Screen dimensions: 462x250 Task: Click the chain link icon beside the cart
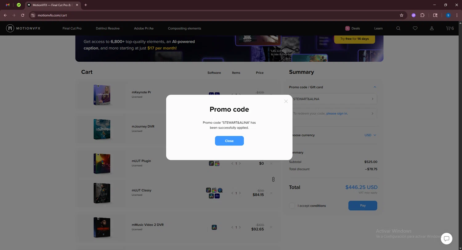273,179
